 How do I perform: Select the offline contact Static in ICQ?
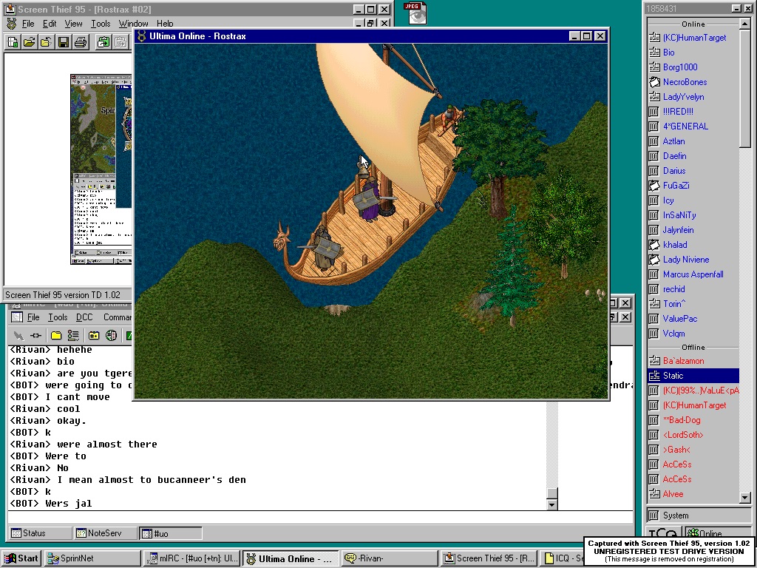click(x=673, y=376)
